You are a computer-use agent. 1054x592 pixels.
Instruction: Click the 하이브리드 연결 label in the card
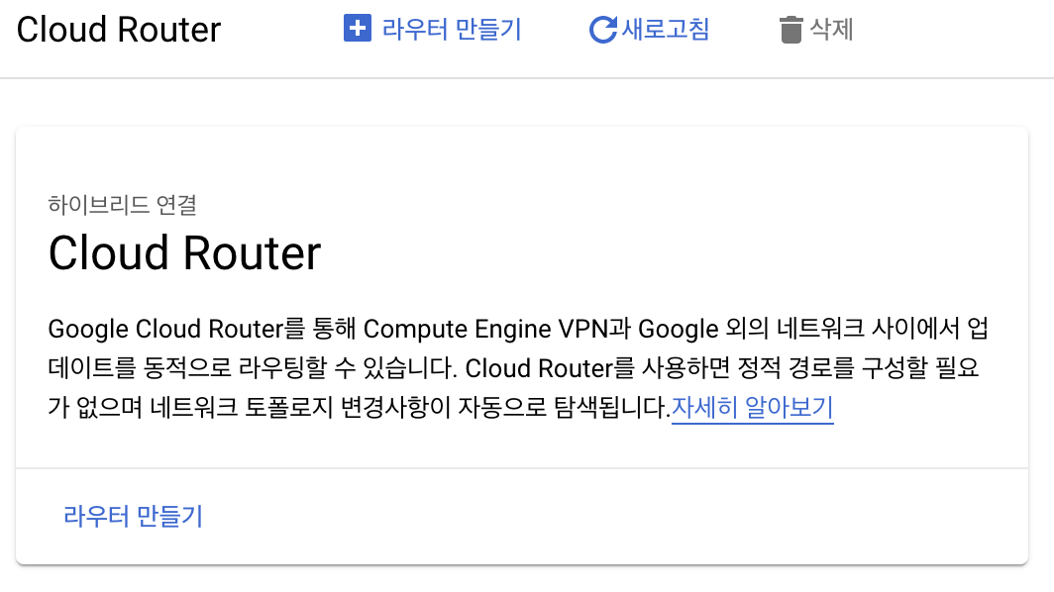(123, 204)
